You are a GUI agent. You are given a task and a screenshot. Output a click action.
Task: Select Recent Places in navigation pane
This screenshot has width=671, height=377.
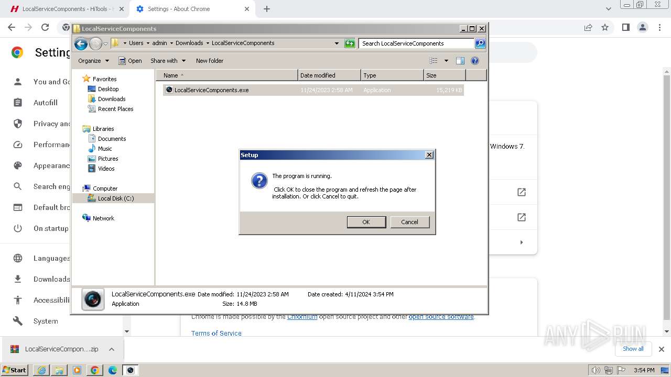pos(115,109)
